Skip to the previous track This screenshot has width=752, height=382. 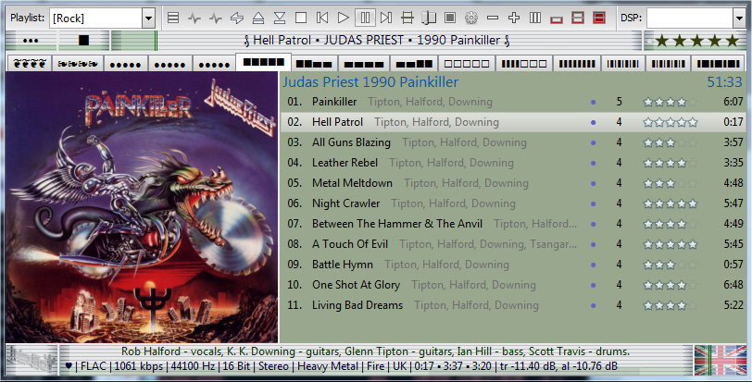322,18
